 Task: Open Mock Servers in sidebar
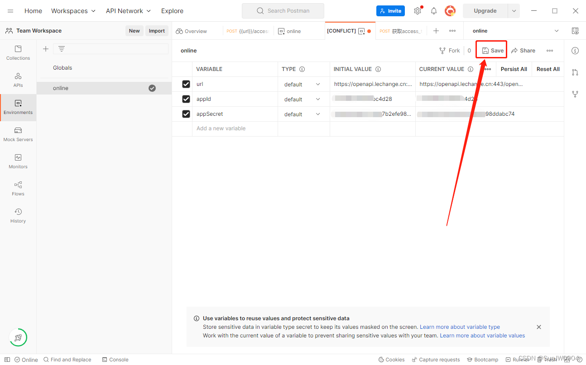[x=18, y=134]
